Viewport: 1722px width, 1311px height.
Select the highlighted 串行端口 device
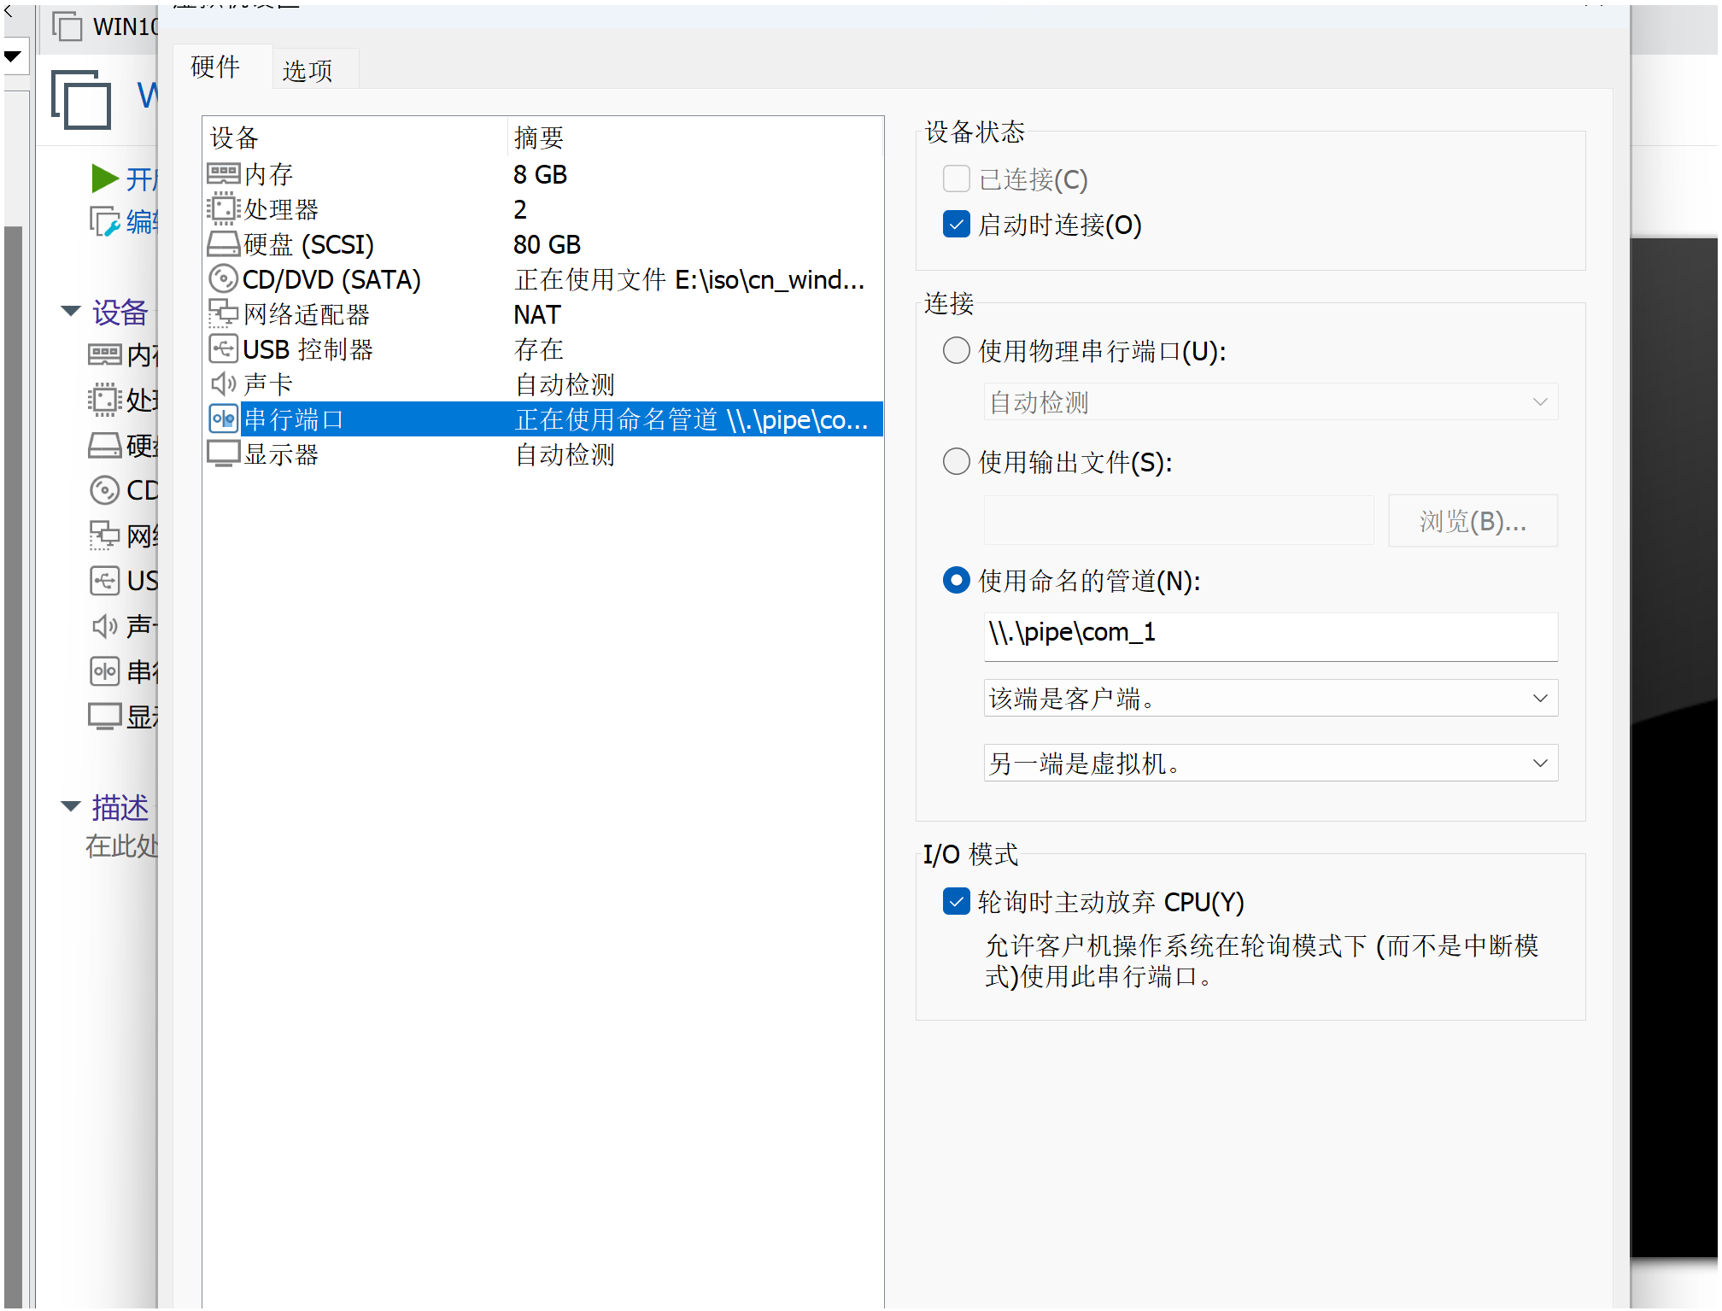(x=293, y=418)
